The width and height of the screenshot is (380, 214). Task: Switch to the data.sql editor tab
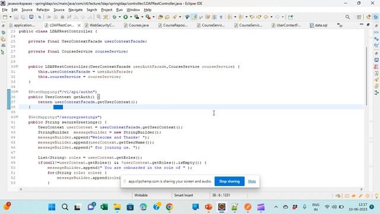[x=319, y=25]
